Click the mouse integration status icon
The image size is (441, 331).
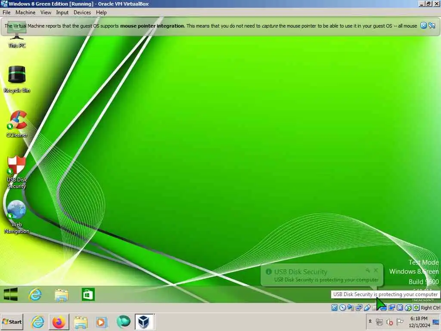tap(408, 308)
